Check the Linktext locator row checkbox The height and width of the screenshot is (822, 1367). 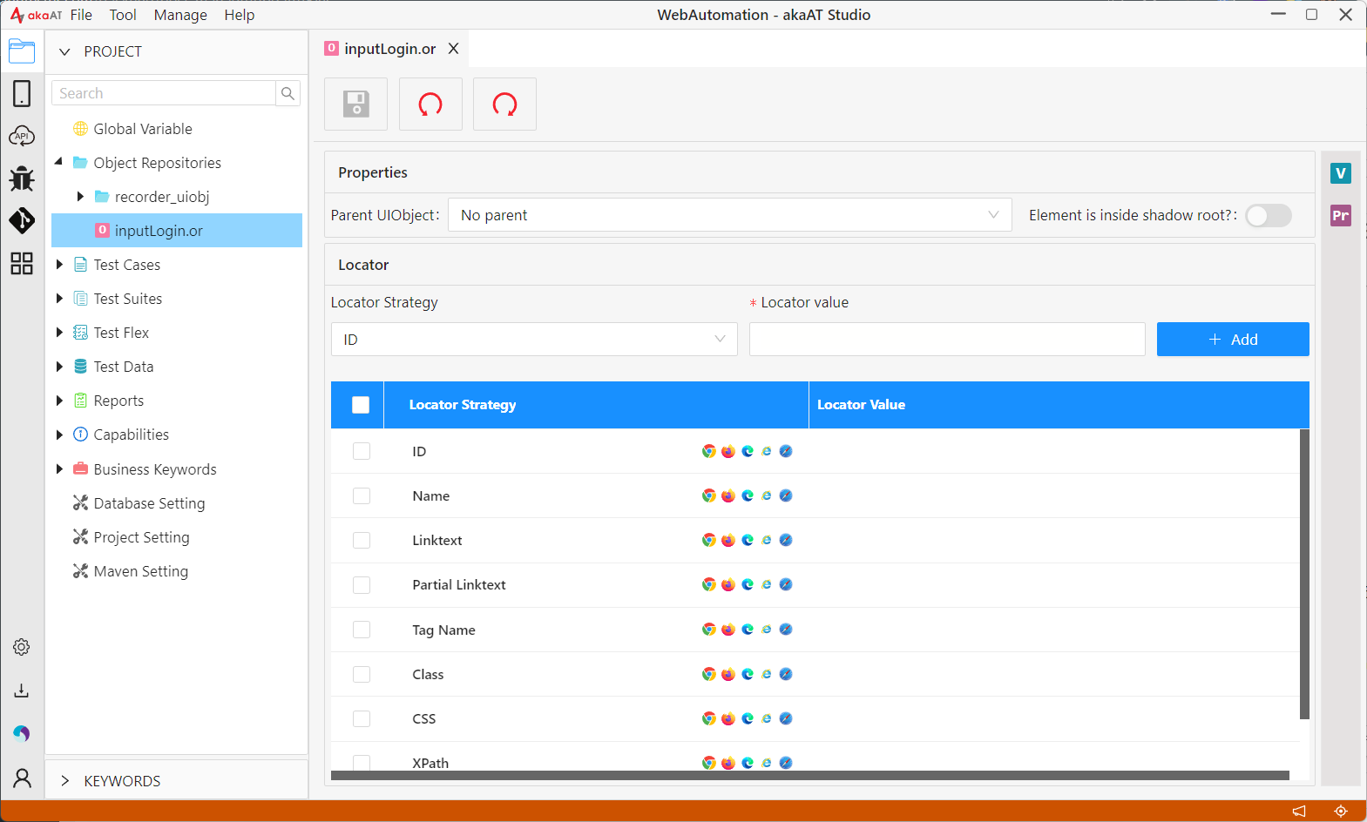[362, 540]
